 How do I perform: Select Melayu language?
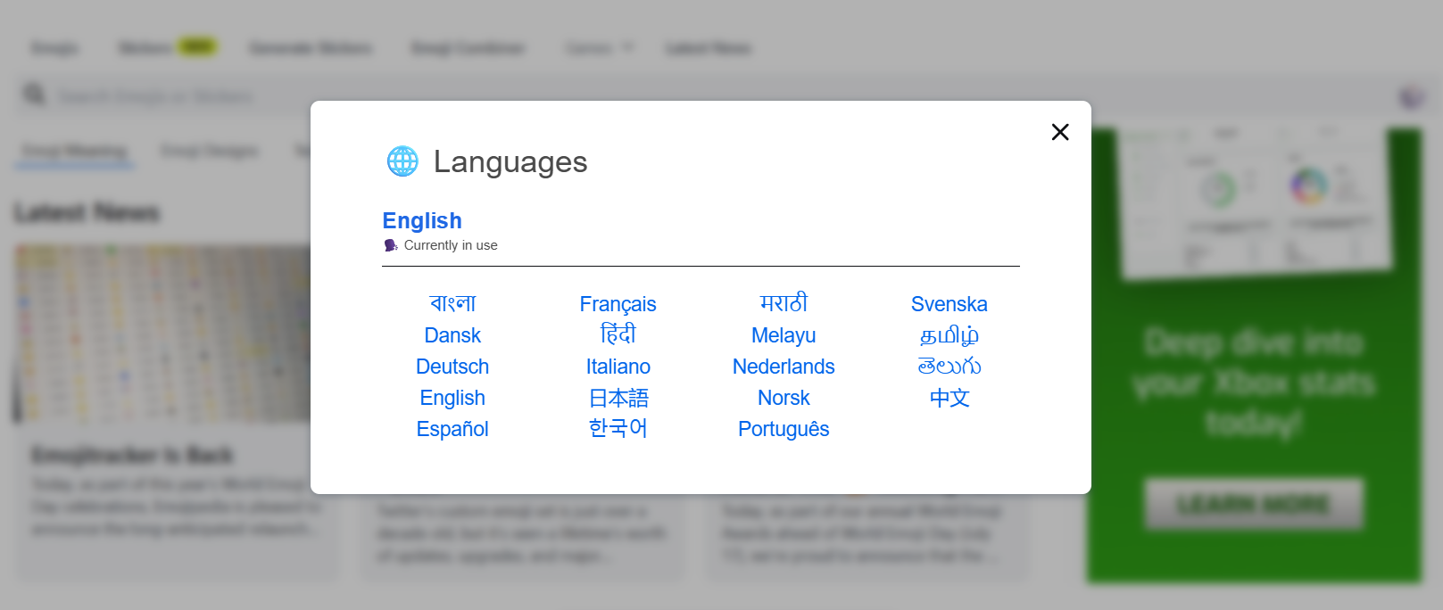tap(784, 335)
